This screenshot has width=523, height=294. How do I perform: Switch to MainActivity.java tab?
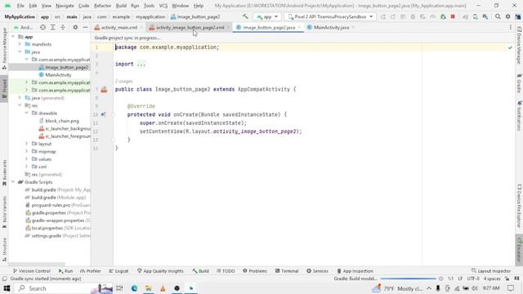[331, 27]
